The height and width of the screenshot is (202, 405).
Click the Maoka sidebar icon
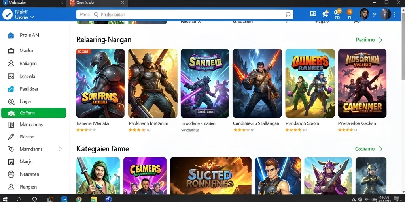[11, 51]
